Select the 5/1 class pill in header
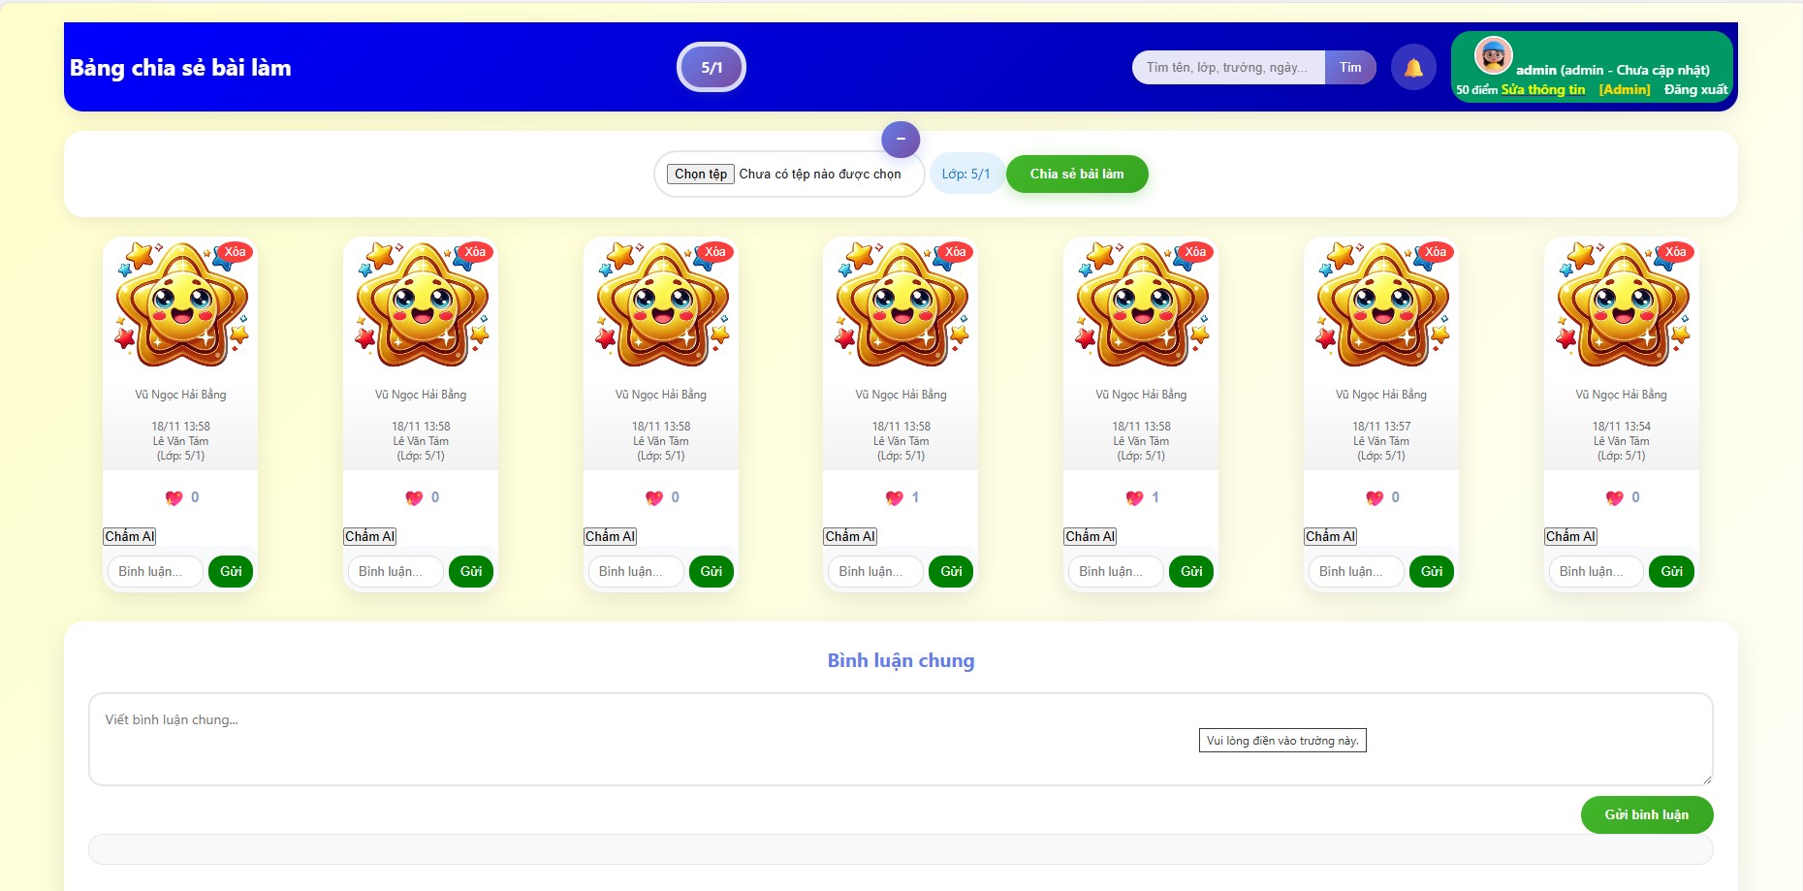Viewport: 1803px width, 891px height. tap(712, 68)
